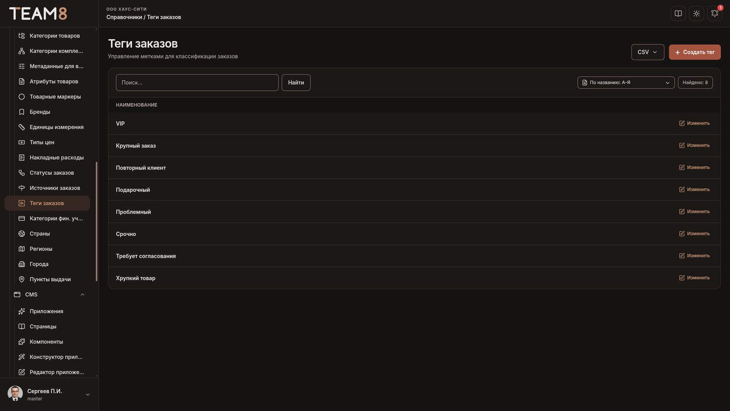
Task: Click the Бренды bookmark icon
Action: coord(21,112)
